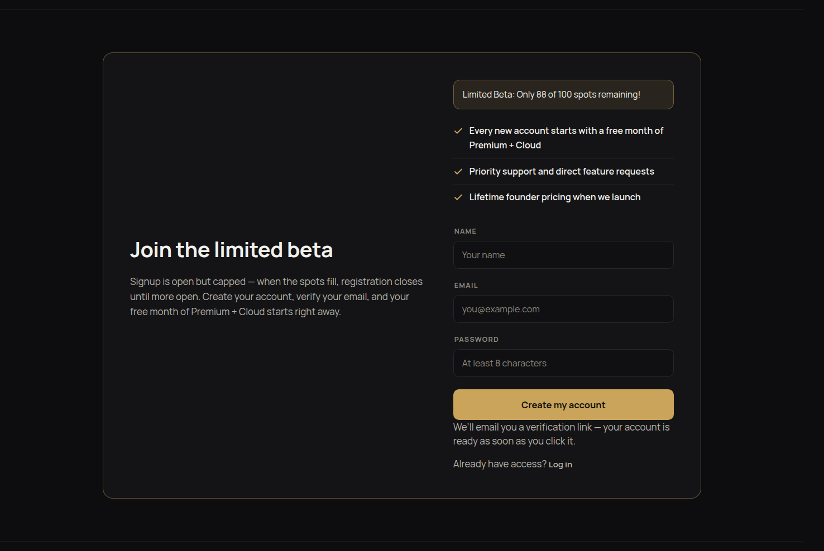Select the 'Join the limited beta' heading

[231, 250]
